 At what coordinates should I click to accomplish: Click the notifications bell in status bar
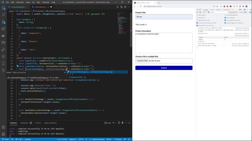point(129,139)
